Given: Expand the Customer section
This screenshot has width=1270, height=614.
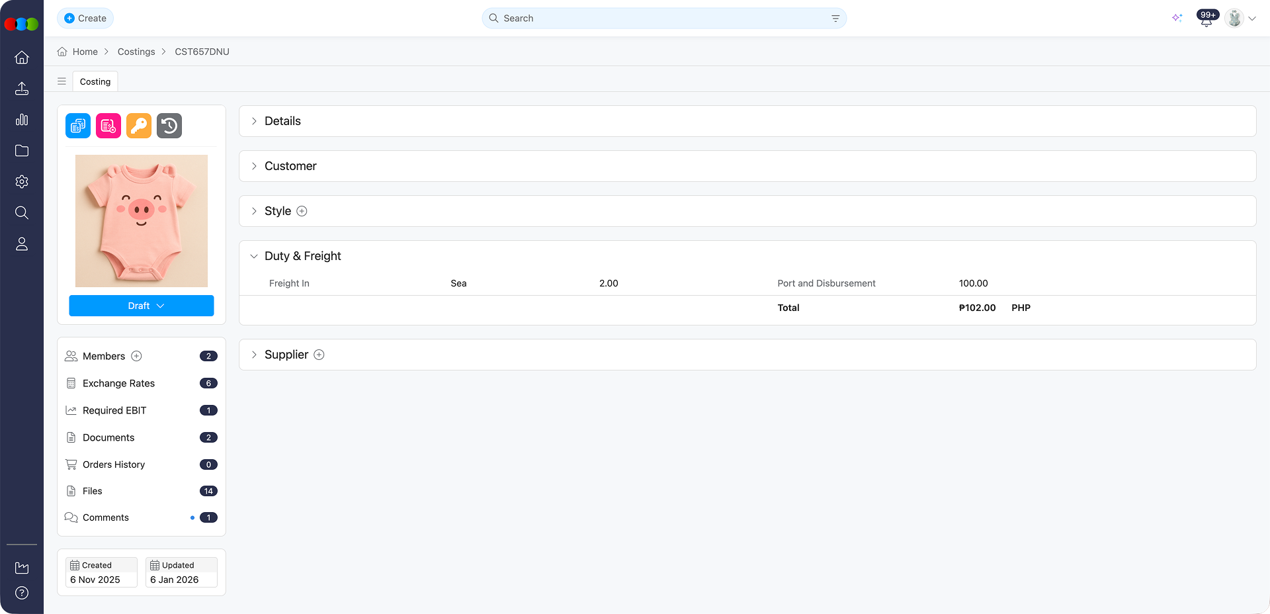Looking at the screenshot, I should pos(254,166).
